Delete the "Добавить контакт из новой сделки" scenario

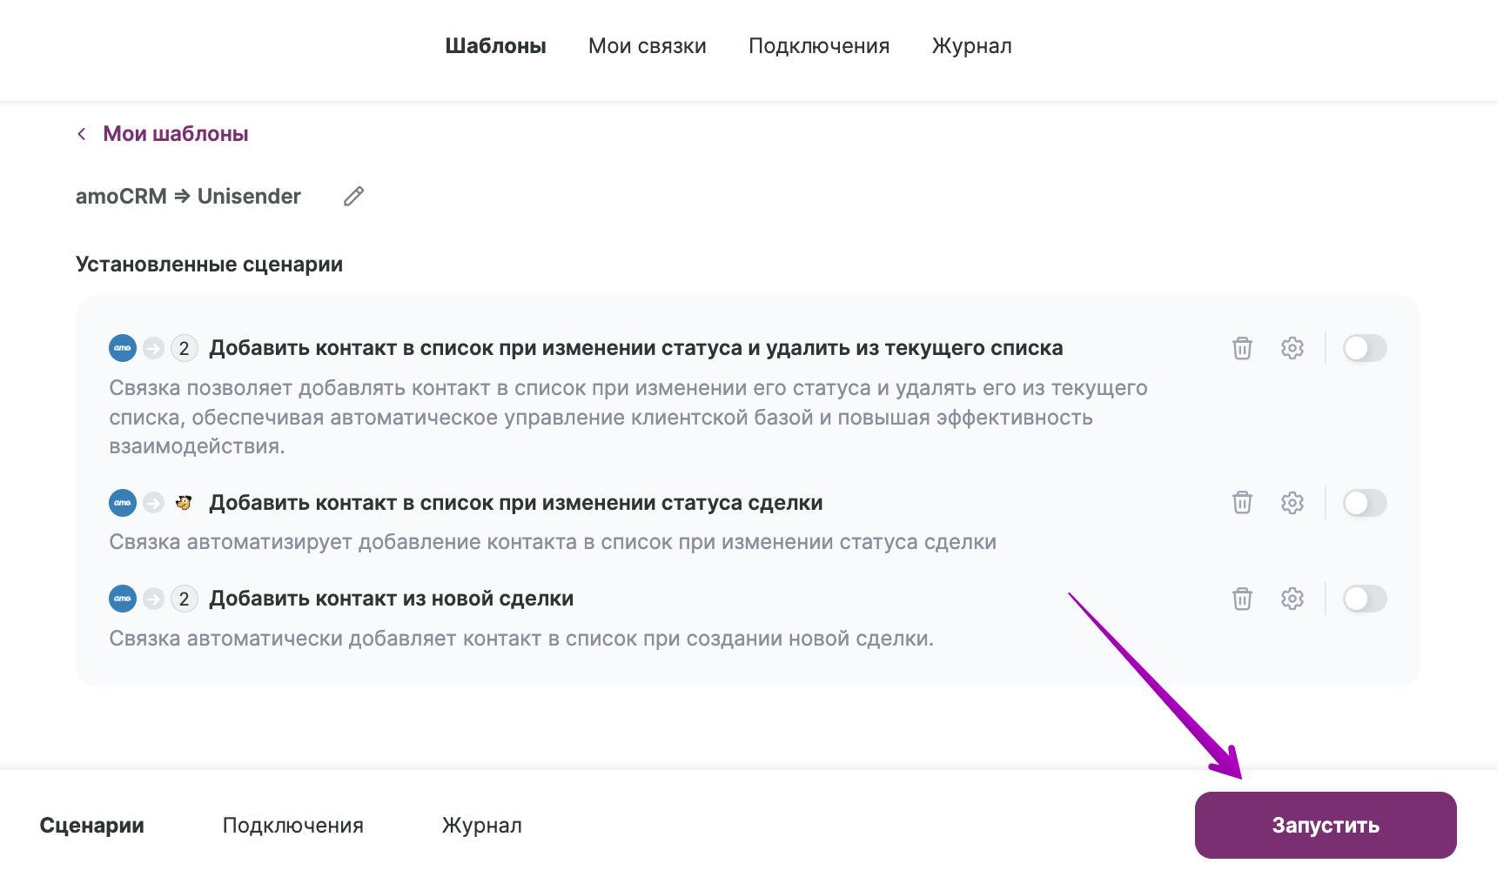[x=1242, y=599]
